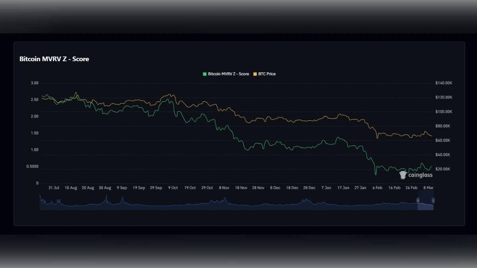This screenshot has height=268, width=477.
Task: Select the left pause-style handle on range selector
Action: click(x=418, y=200)
